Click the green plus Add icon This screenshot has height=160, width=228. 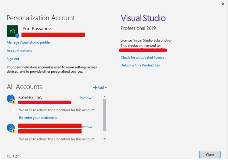95,87
